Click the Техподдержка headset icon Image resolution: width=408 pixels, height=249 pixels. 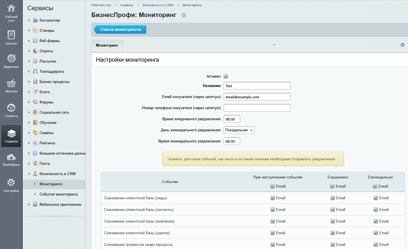click(35, 71)
